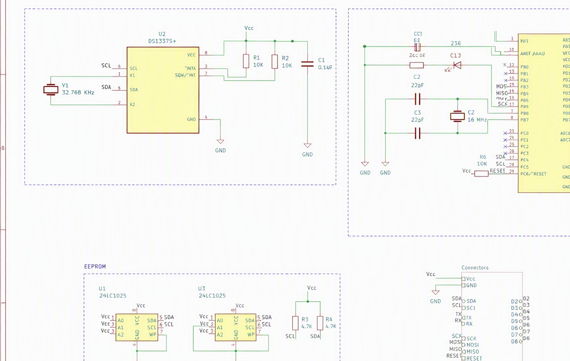The image size is (570, 361).
Task: Select the DS1337S+ chip U2 body
Action: [163, 90]
